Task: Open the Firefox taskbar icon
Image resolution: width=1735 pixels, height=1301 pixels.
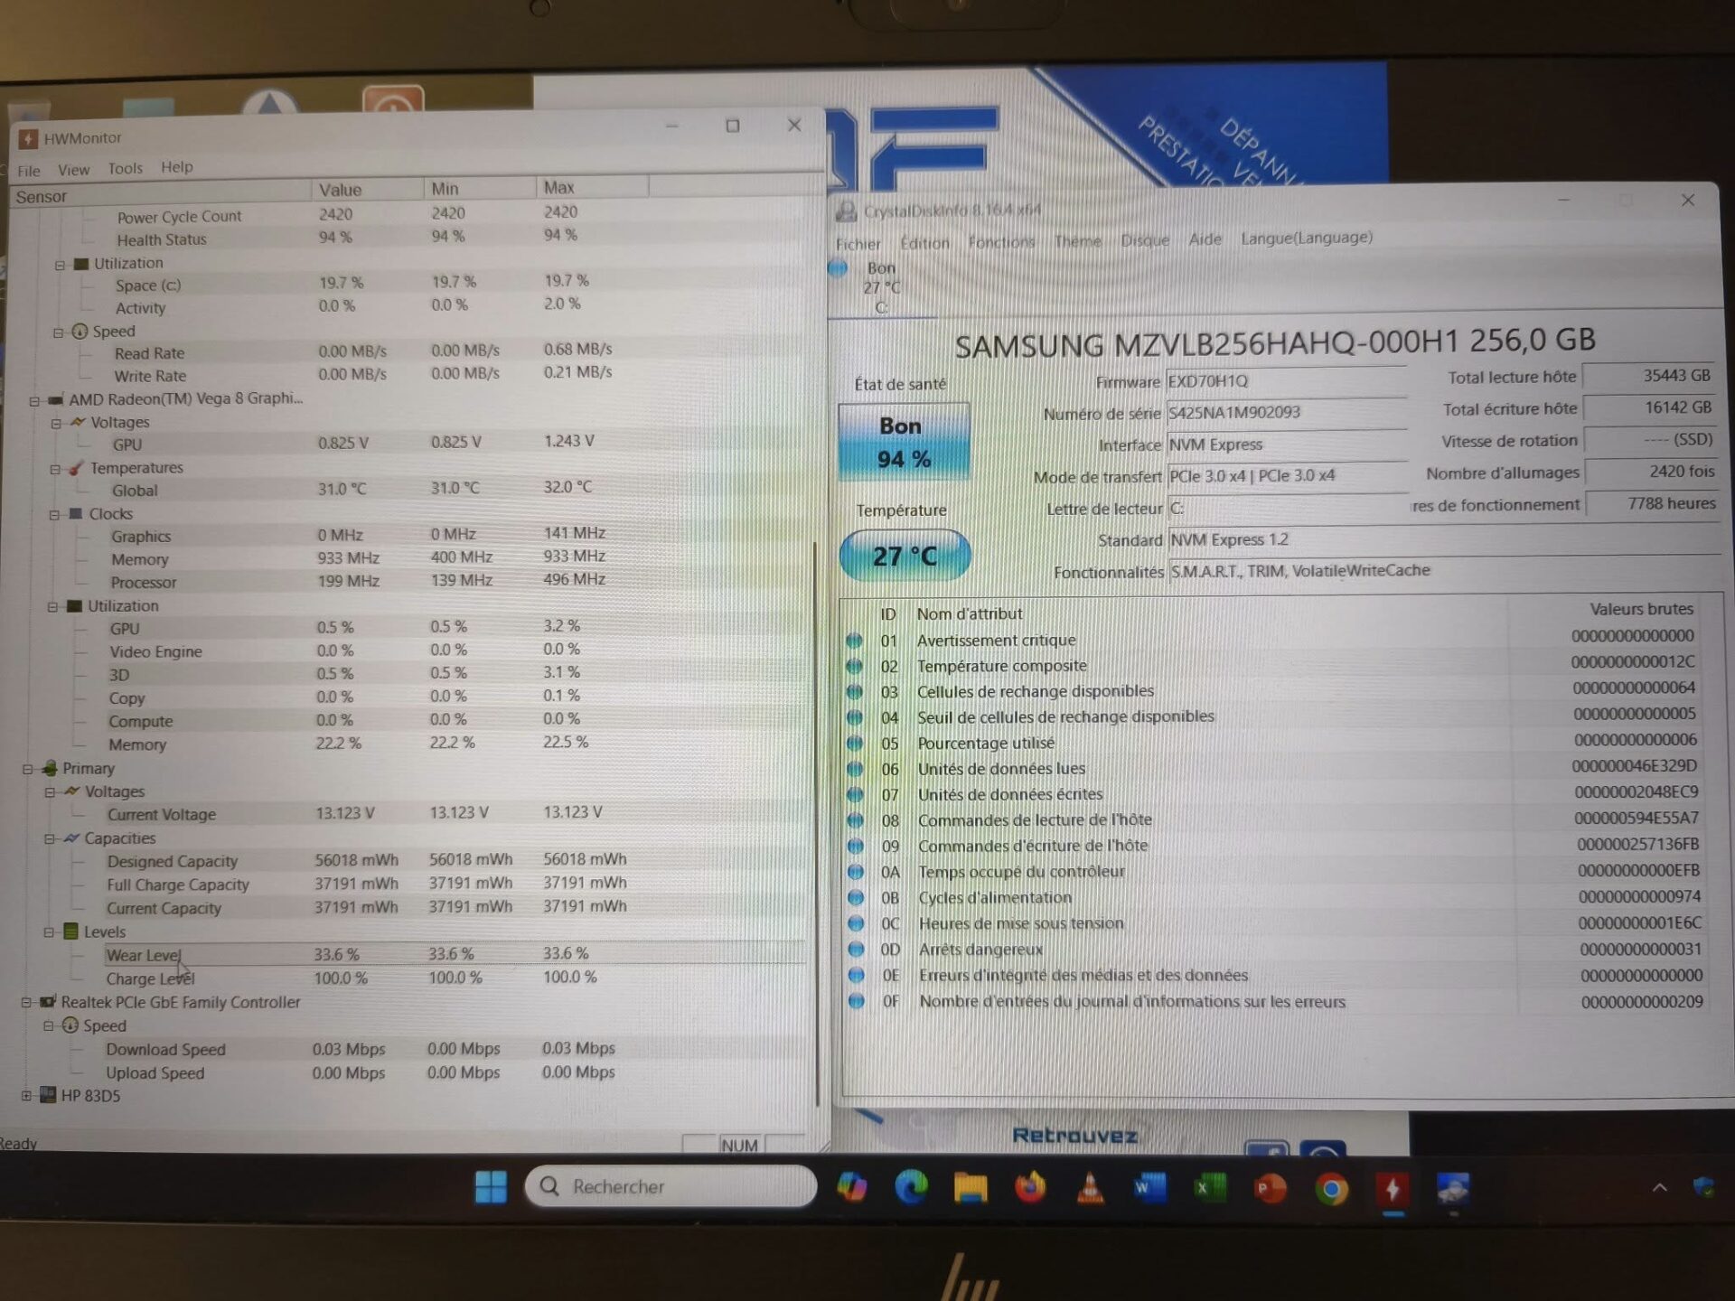Action: 1030,1187
